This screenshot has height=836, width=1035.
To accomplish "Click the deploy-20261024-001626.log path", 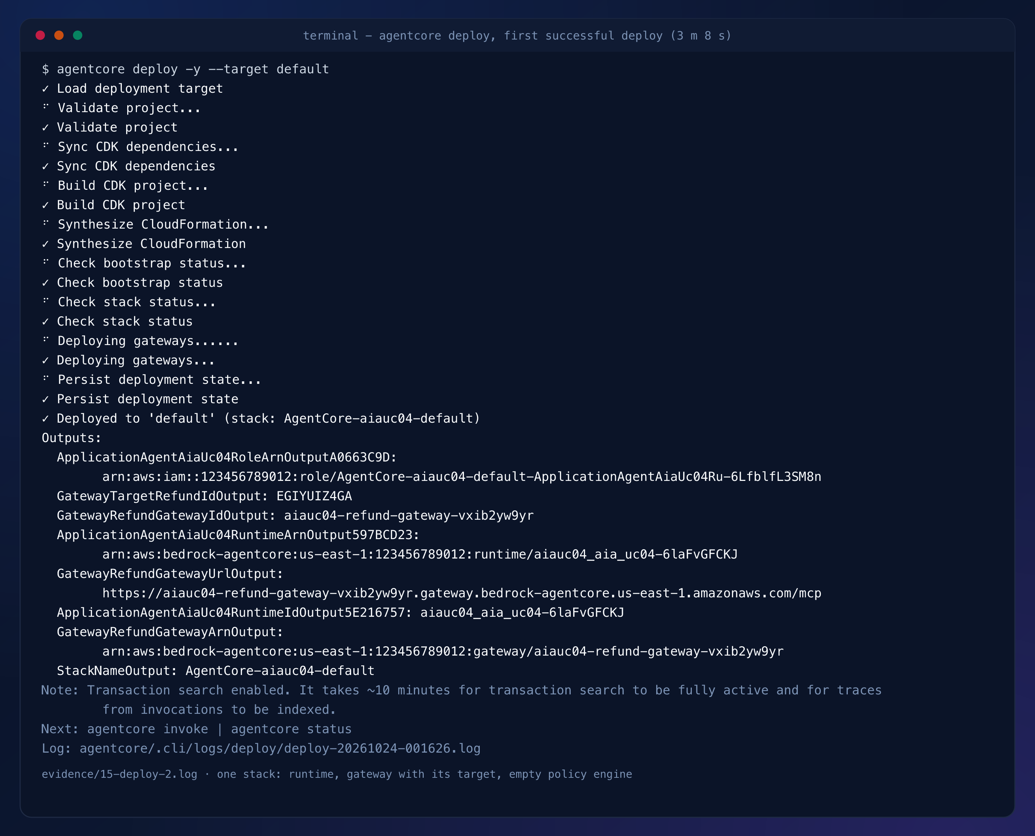I will pyautogui.click(x=280, y=749).
